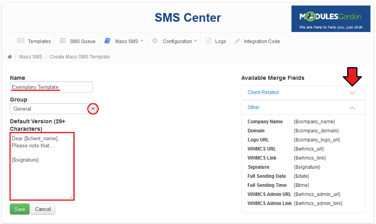Click the Configuration gear icon
This screenshot has height=224, width=376.
coord(155,41)
